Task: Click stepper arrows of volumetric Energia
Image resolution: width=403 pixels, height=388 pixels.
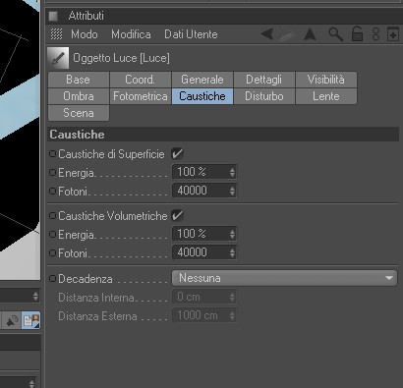Action: tap(232, 234)
